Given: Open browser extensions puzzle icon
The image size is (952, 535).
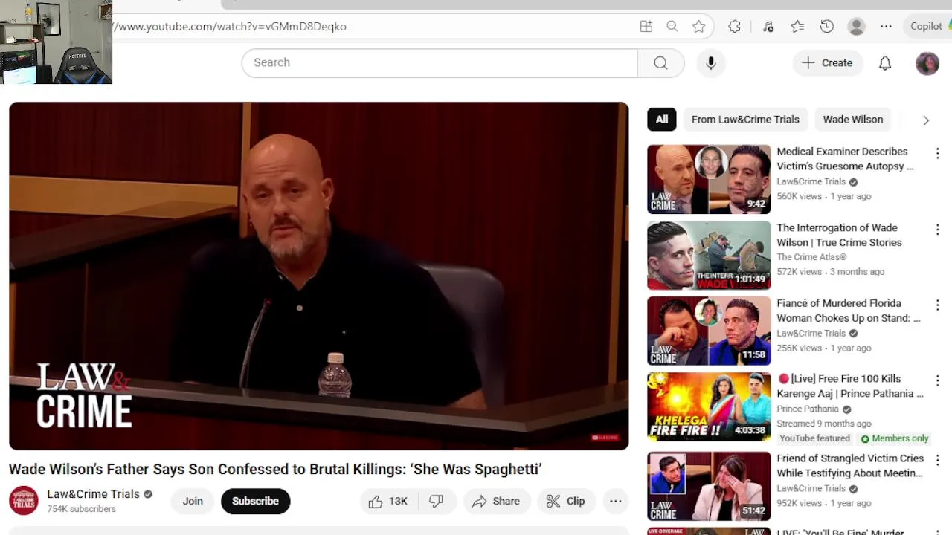Looking at the screenshot, I should (x=735, y=26).
